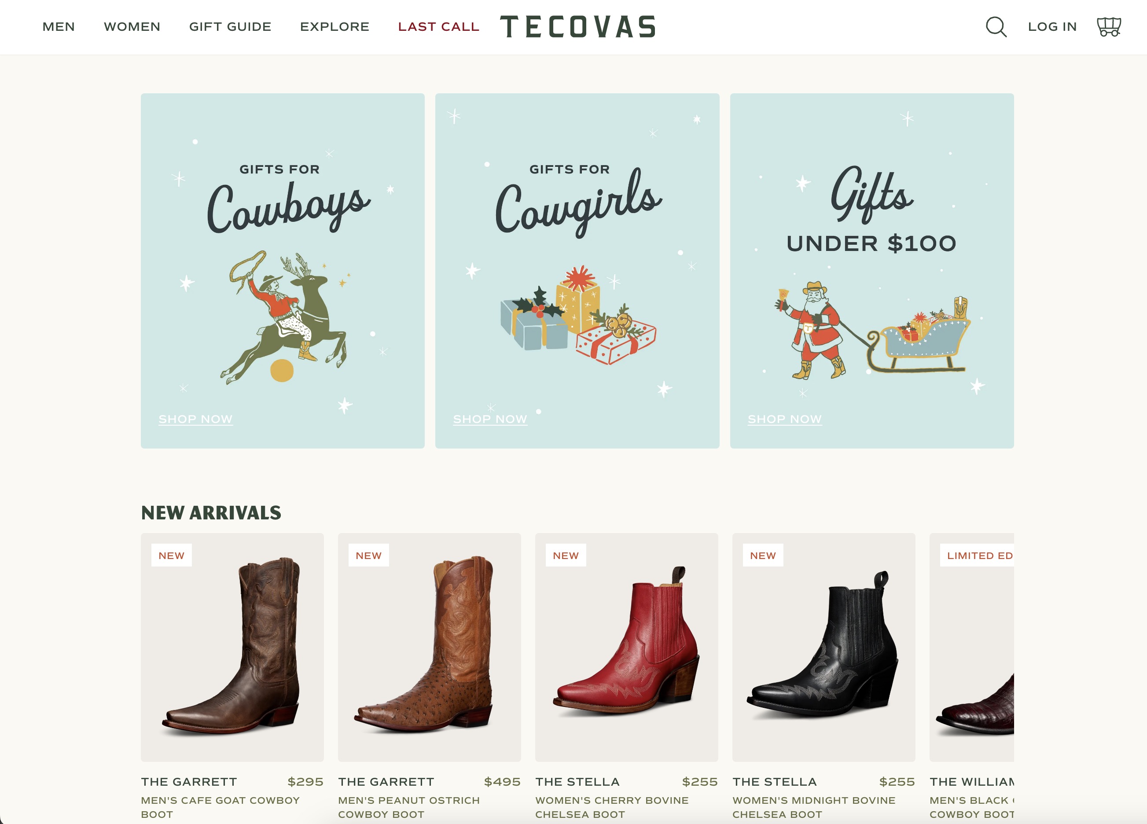Image resolution: width=1147 pixels, height=824 pixels.
Task: Open Women's Cherry Bovine Chelsea Boot title
Action: point(612,807)
